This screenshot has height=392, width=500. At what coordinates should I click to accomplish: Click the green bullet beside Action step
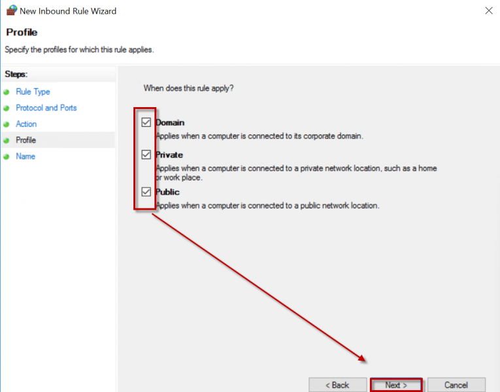pos(7,124)
